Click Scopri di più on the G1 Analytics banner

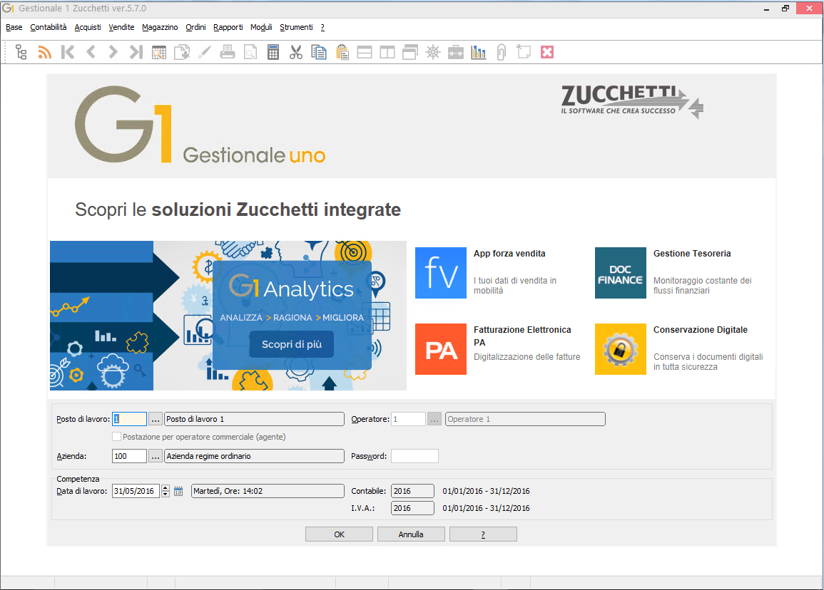tap(290, 343)
